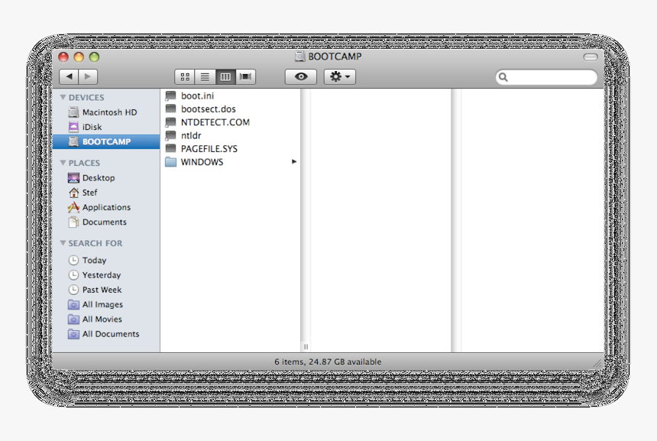Viewport: 657px width, 441px height.
Task: Click the BOOTCAMP disk icon in title bar
Action: [x=299, y=57]
